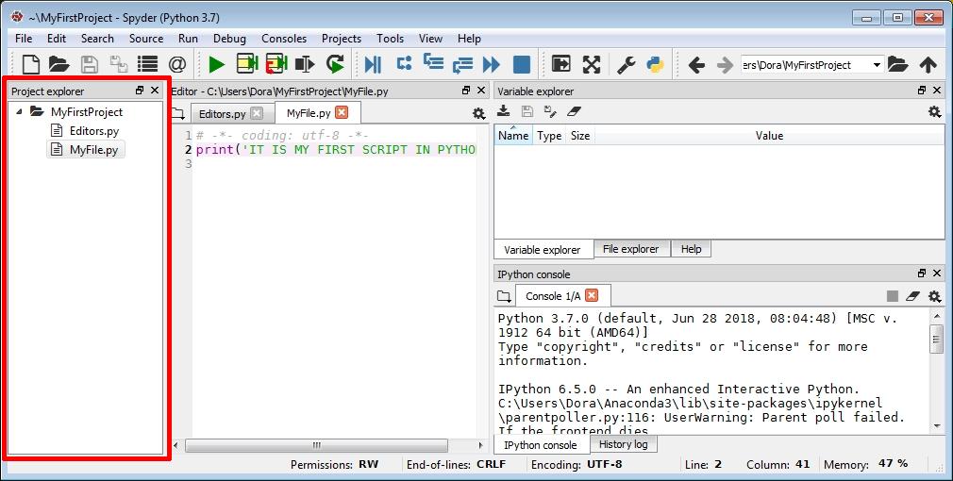
Task: Stop debugging with the blue square icon
Action: (x=522, y=65)
